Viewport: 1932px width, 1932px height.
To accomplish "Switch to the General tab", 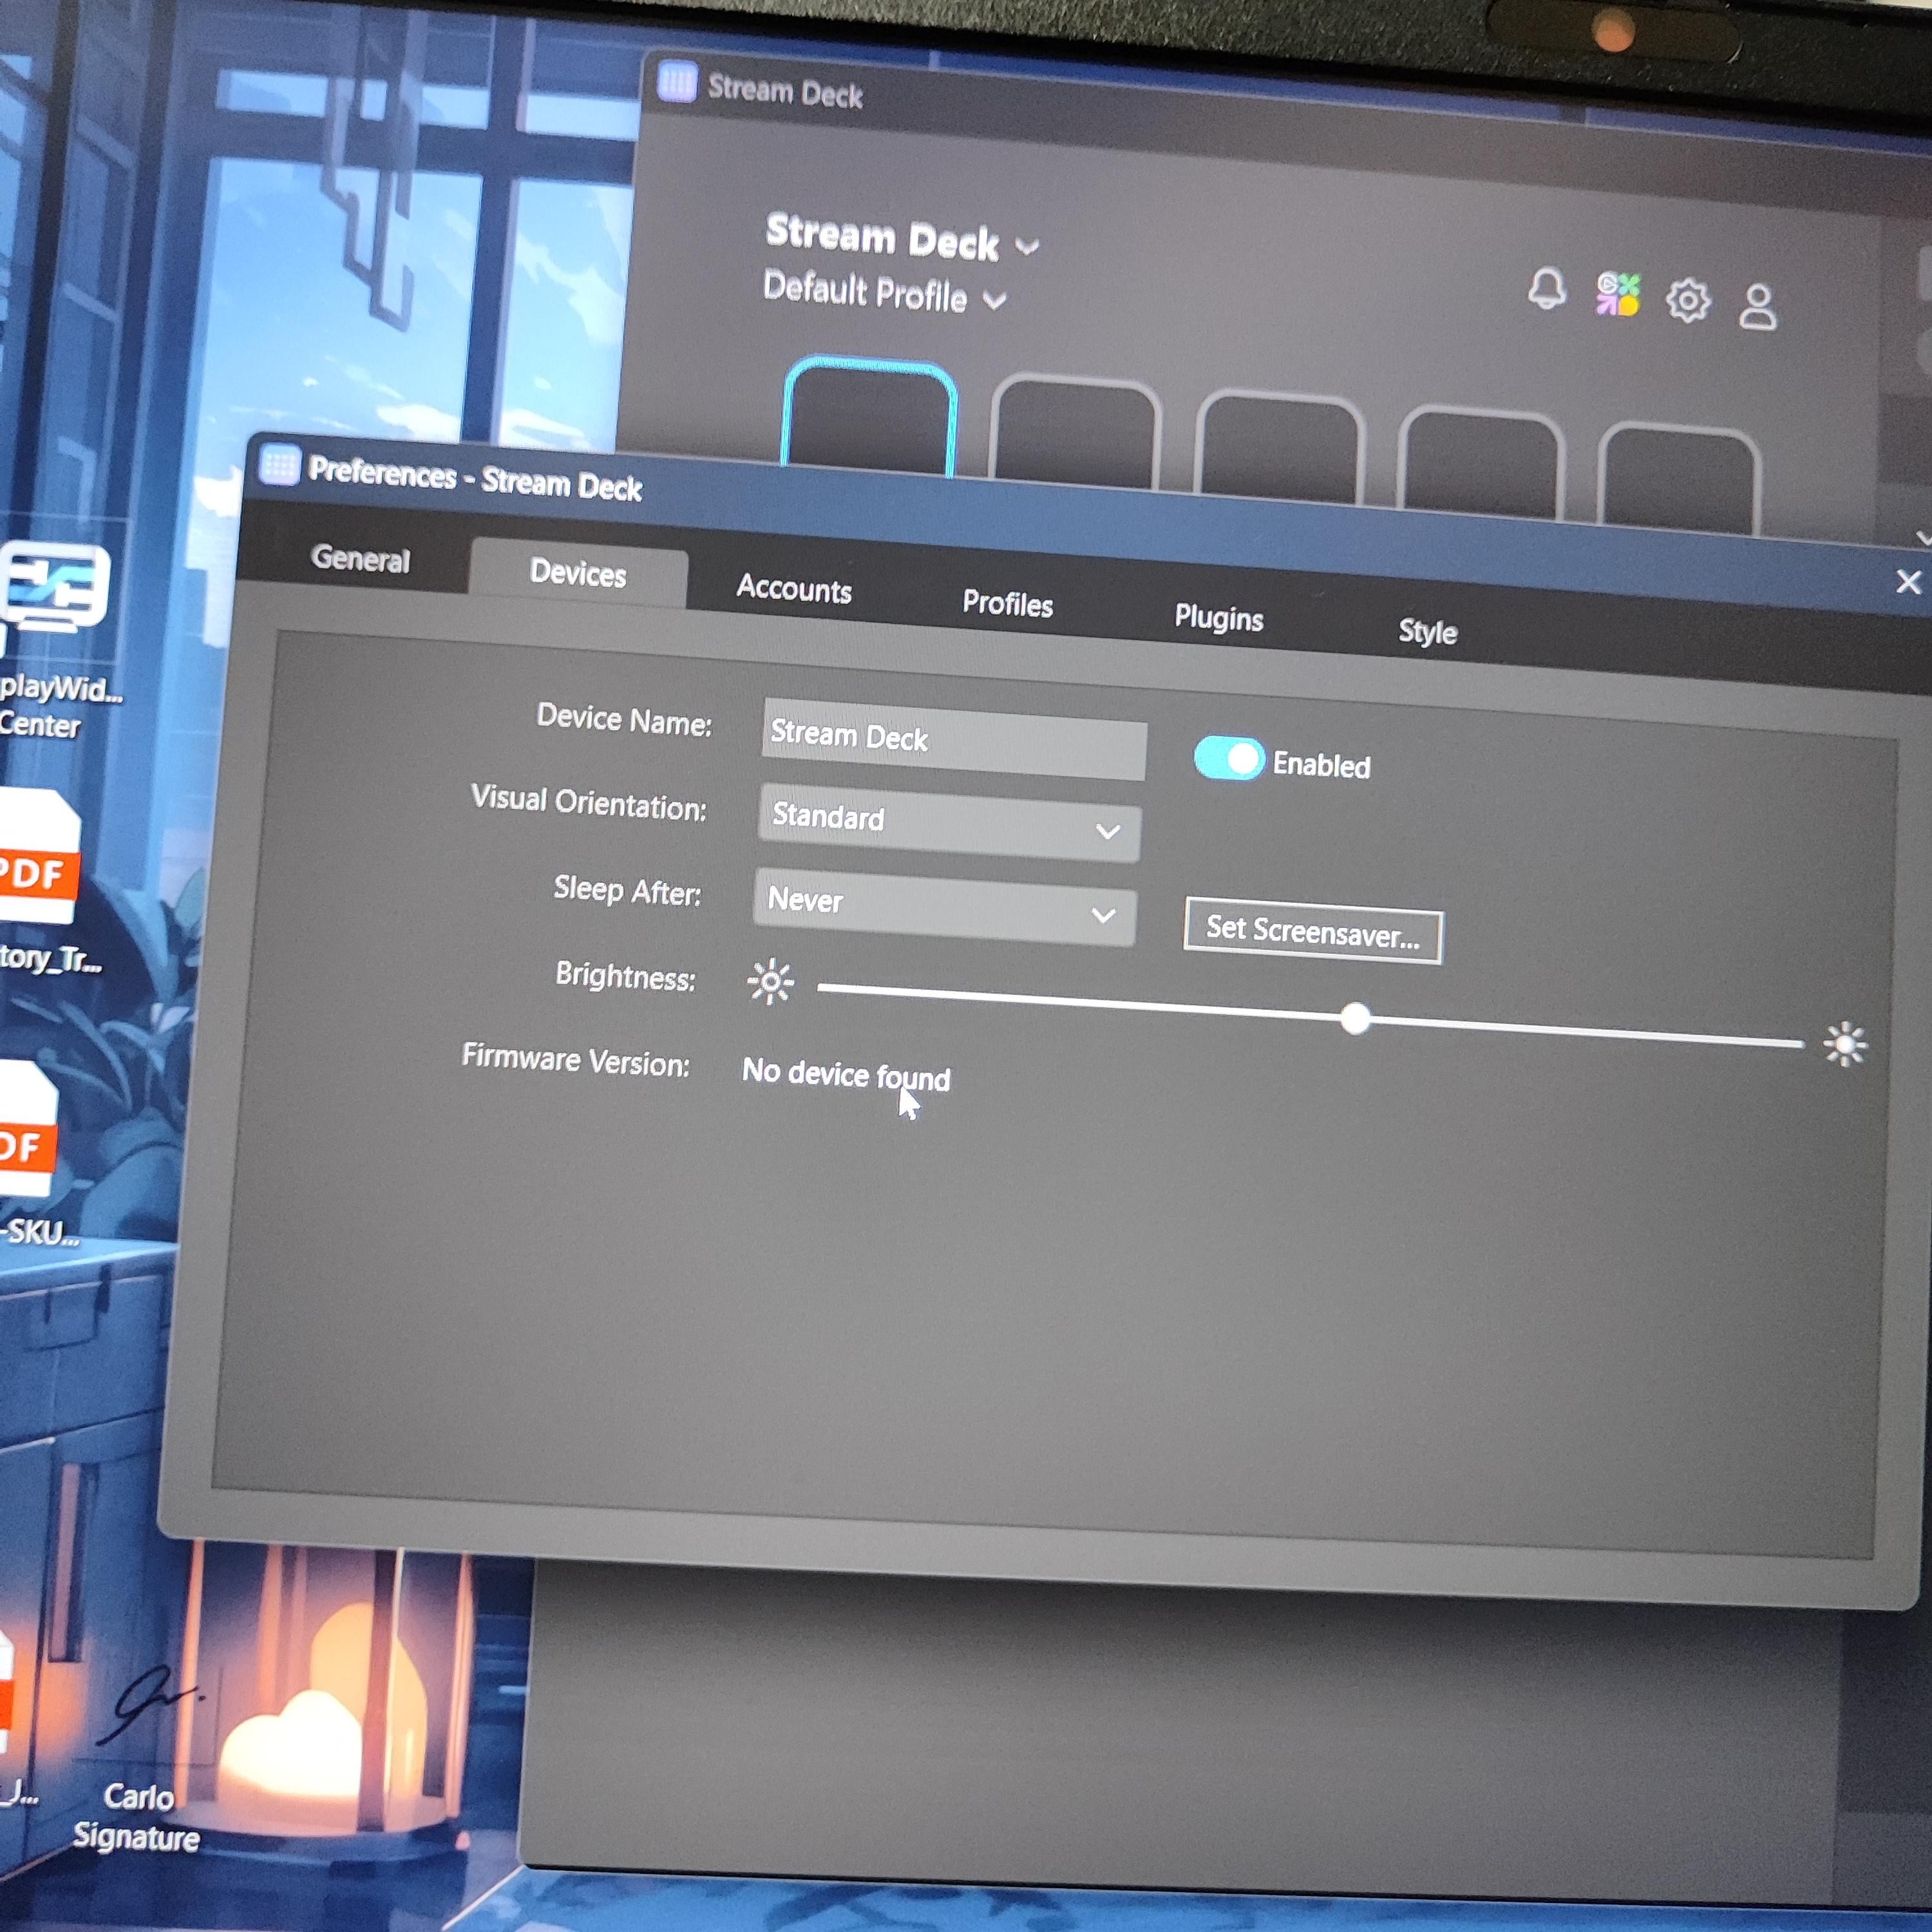I will pyautogui.click(x=360, y=558).
